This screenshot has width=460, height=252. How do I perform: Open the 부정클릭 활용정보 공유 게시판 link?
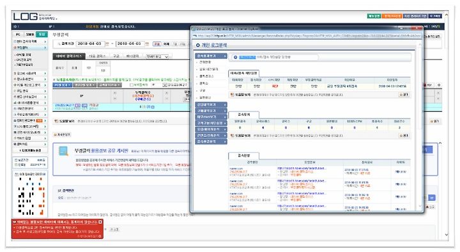click(x=101, y=151)
